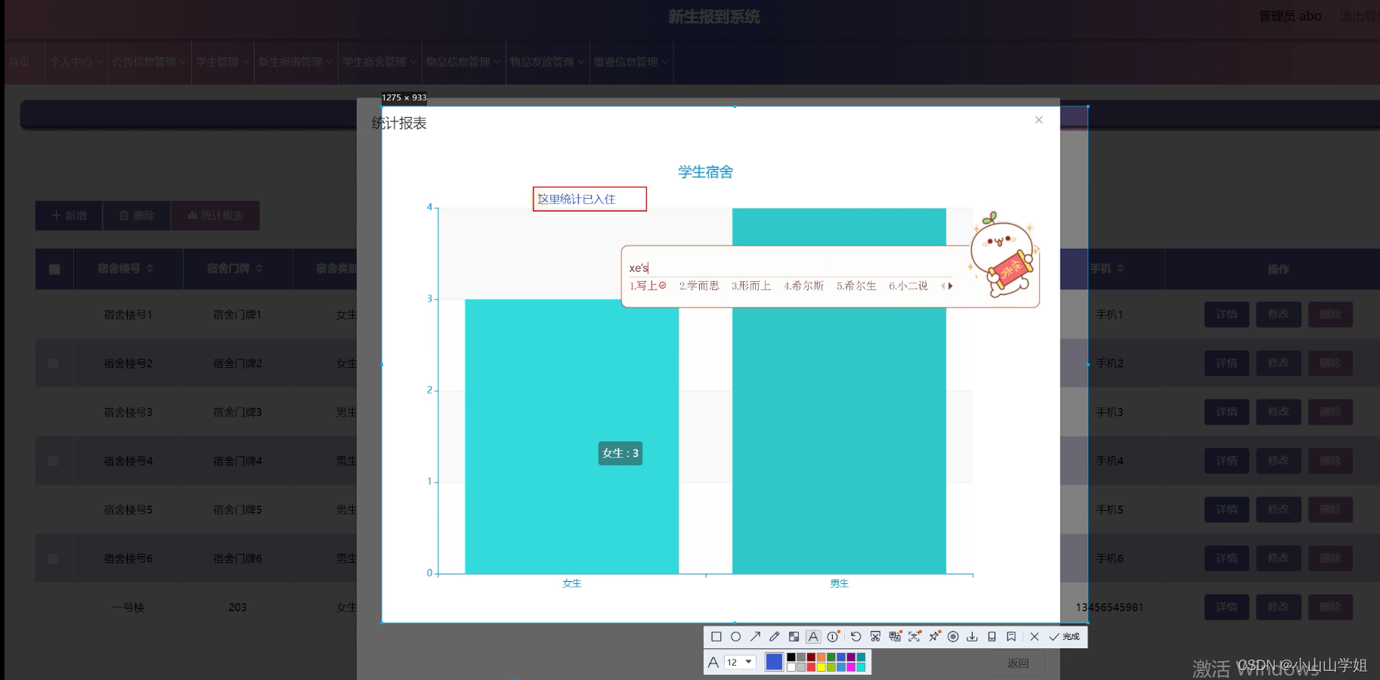The height and width of the screenshot is (680, 1380).
Task: Pick the yellow color swatch
Action: 821,668
